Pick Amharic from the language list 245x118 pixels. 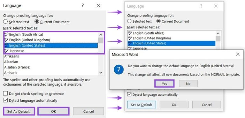51,73
